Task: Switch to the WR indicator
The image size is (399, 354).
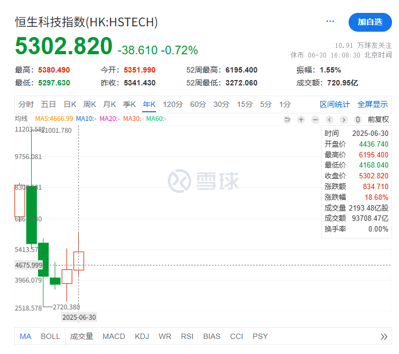Action: tap(165, 336)
